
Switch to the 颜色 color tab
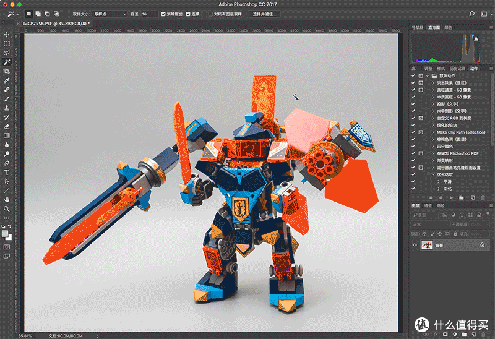pyautogui.click(x=448, y=27)
